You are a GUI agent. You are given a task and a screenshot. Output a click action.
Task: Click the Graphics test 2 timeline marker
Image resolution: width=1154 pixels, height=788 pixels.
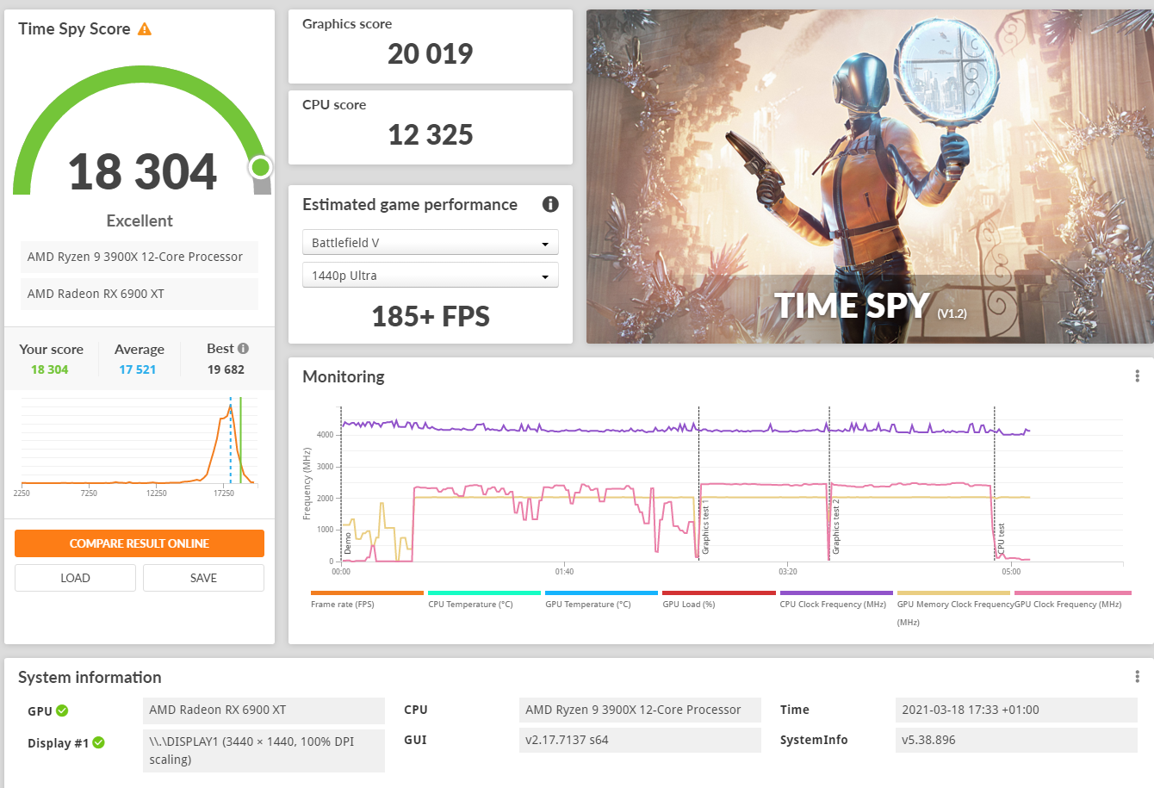(x=836, y=527)
